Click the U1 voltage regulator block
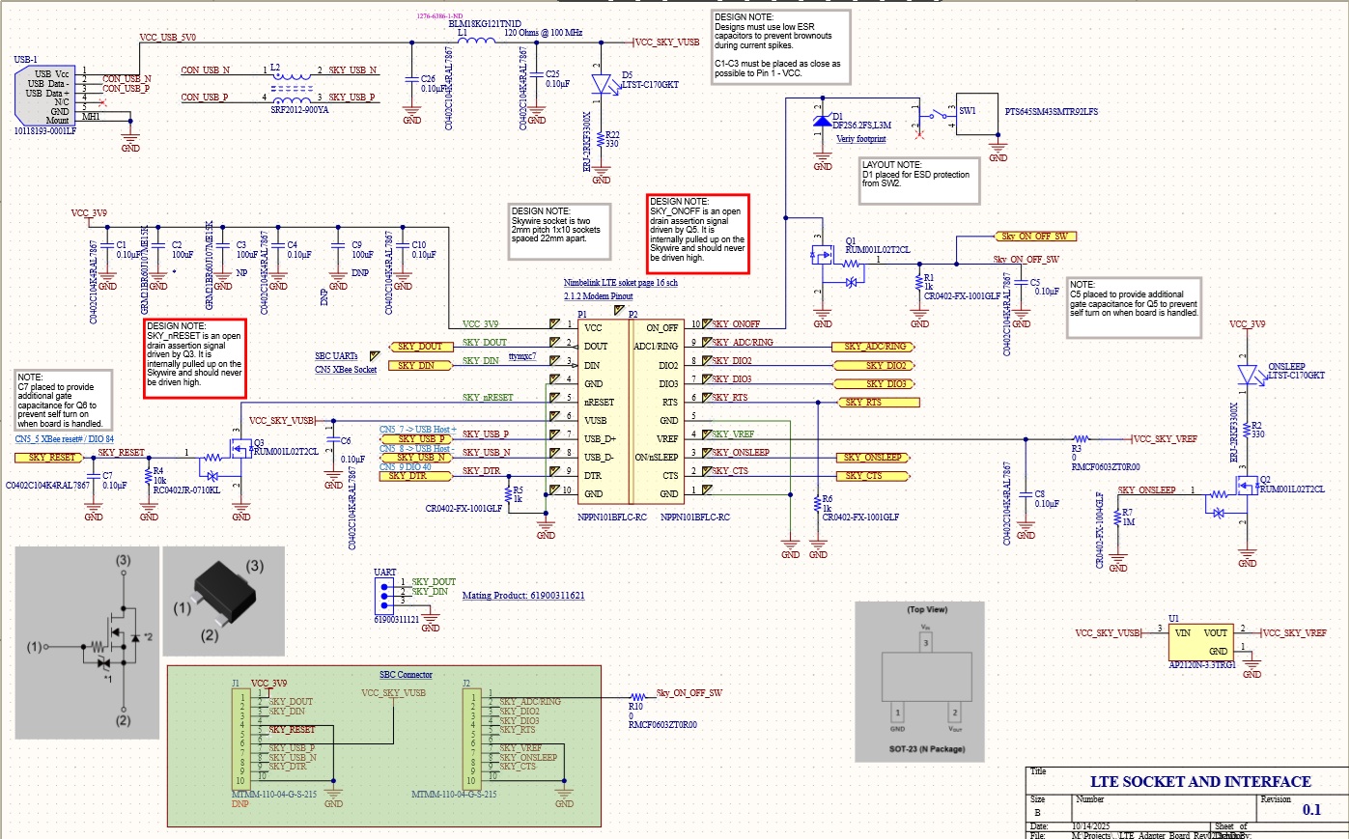Viewport: 1349px width, 839px height. 1201,642
